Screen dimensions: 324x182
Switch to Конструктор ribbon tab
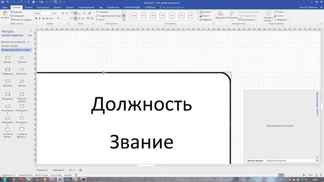43,8
